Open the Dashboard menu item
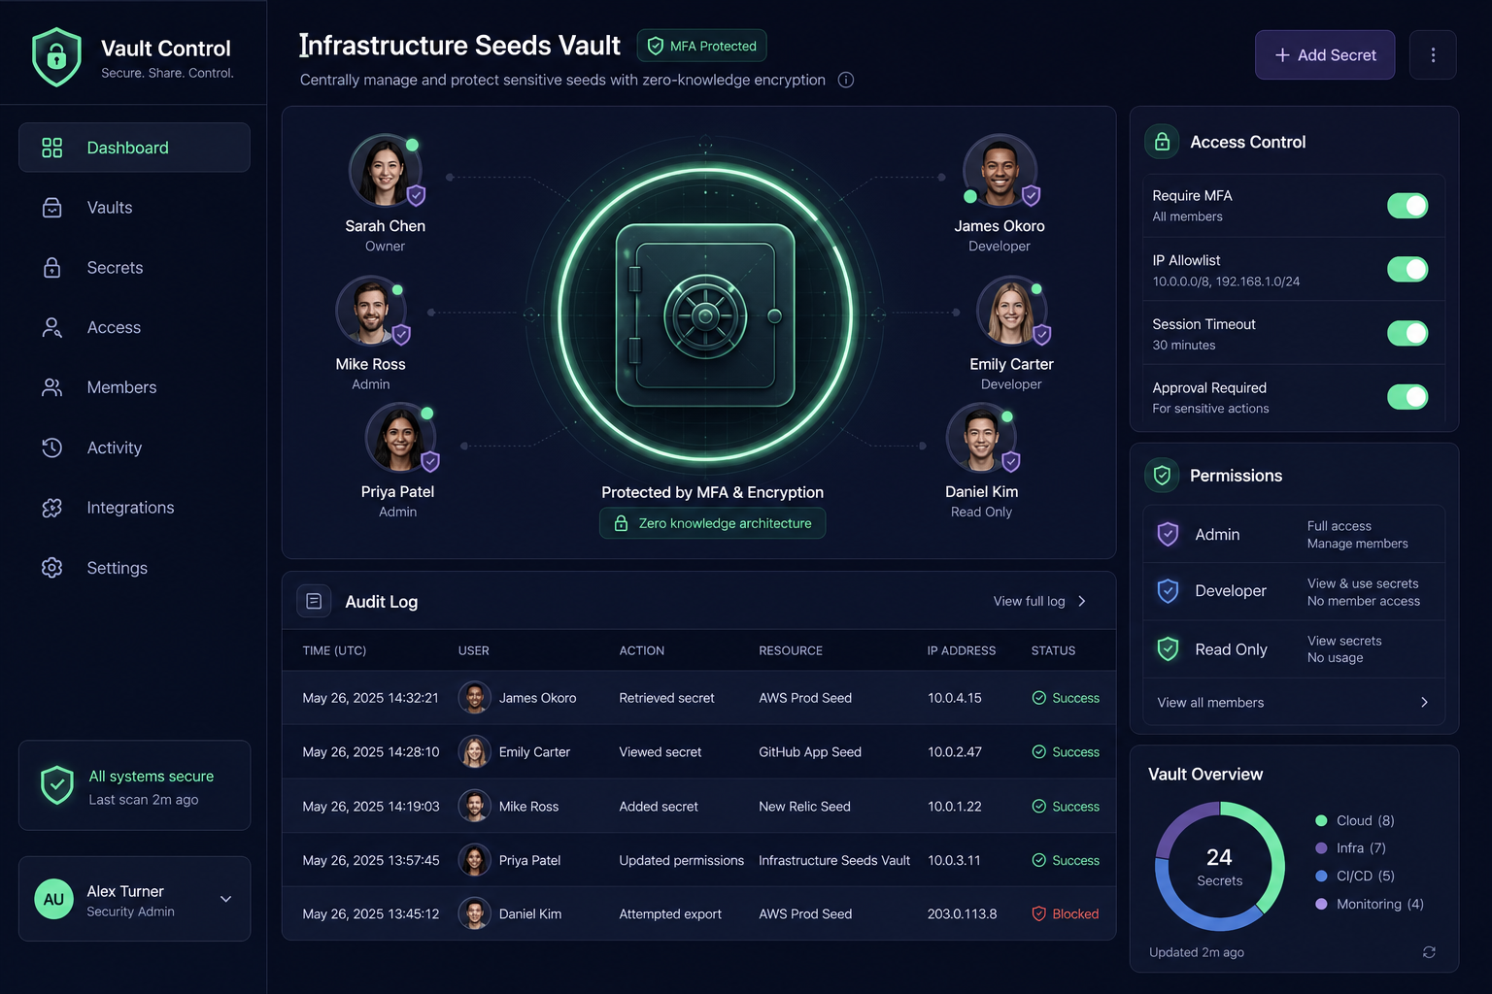1492x994 pixels. pos(134,148)
